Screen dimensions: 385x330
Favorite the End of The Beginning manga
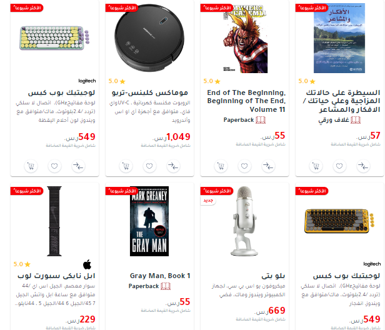point(244,166)
